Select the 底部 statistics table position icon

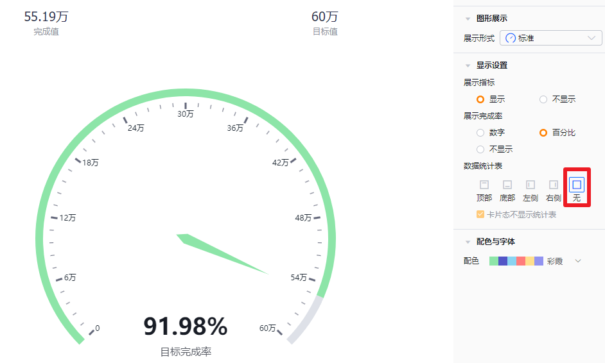pyautogui.click(x=507, y=185)
